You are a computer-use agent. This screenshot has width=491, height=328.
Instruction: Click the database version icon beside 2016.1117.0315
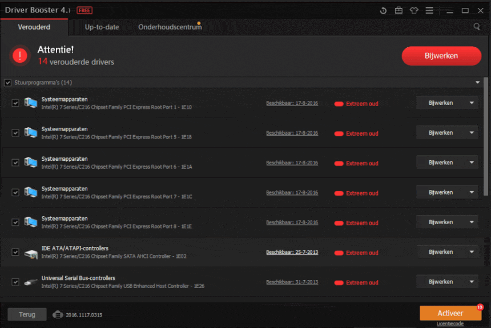(x=58, y=314)
